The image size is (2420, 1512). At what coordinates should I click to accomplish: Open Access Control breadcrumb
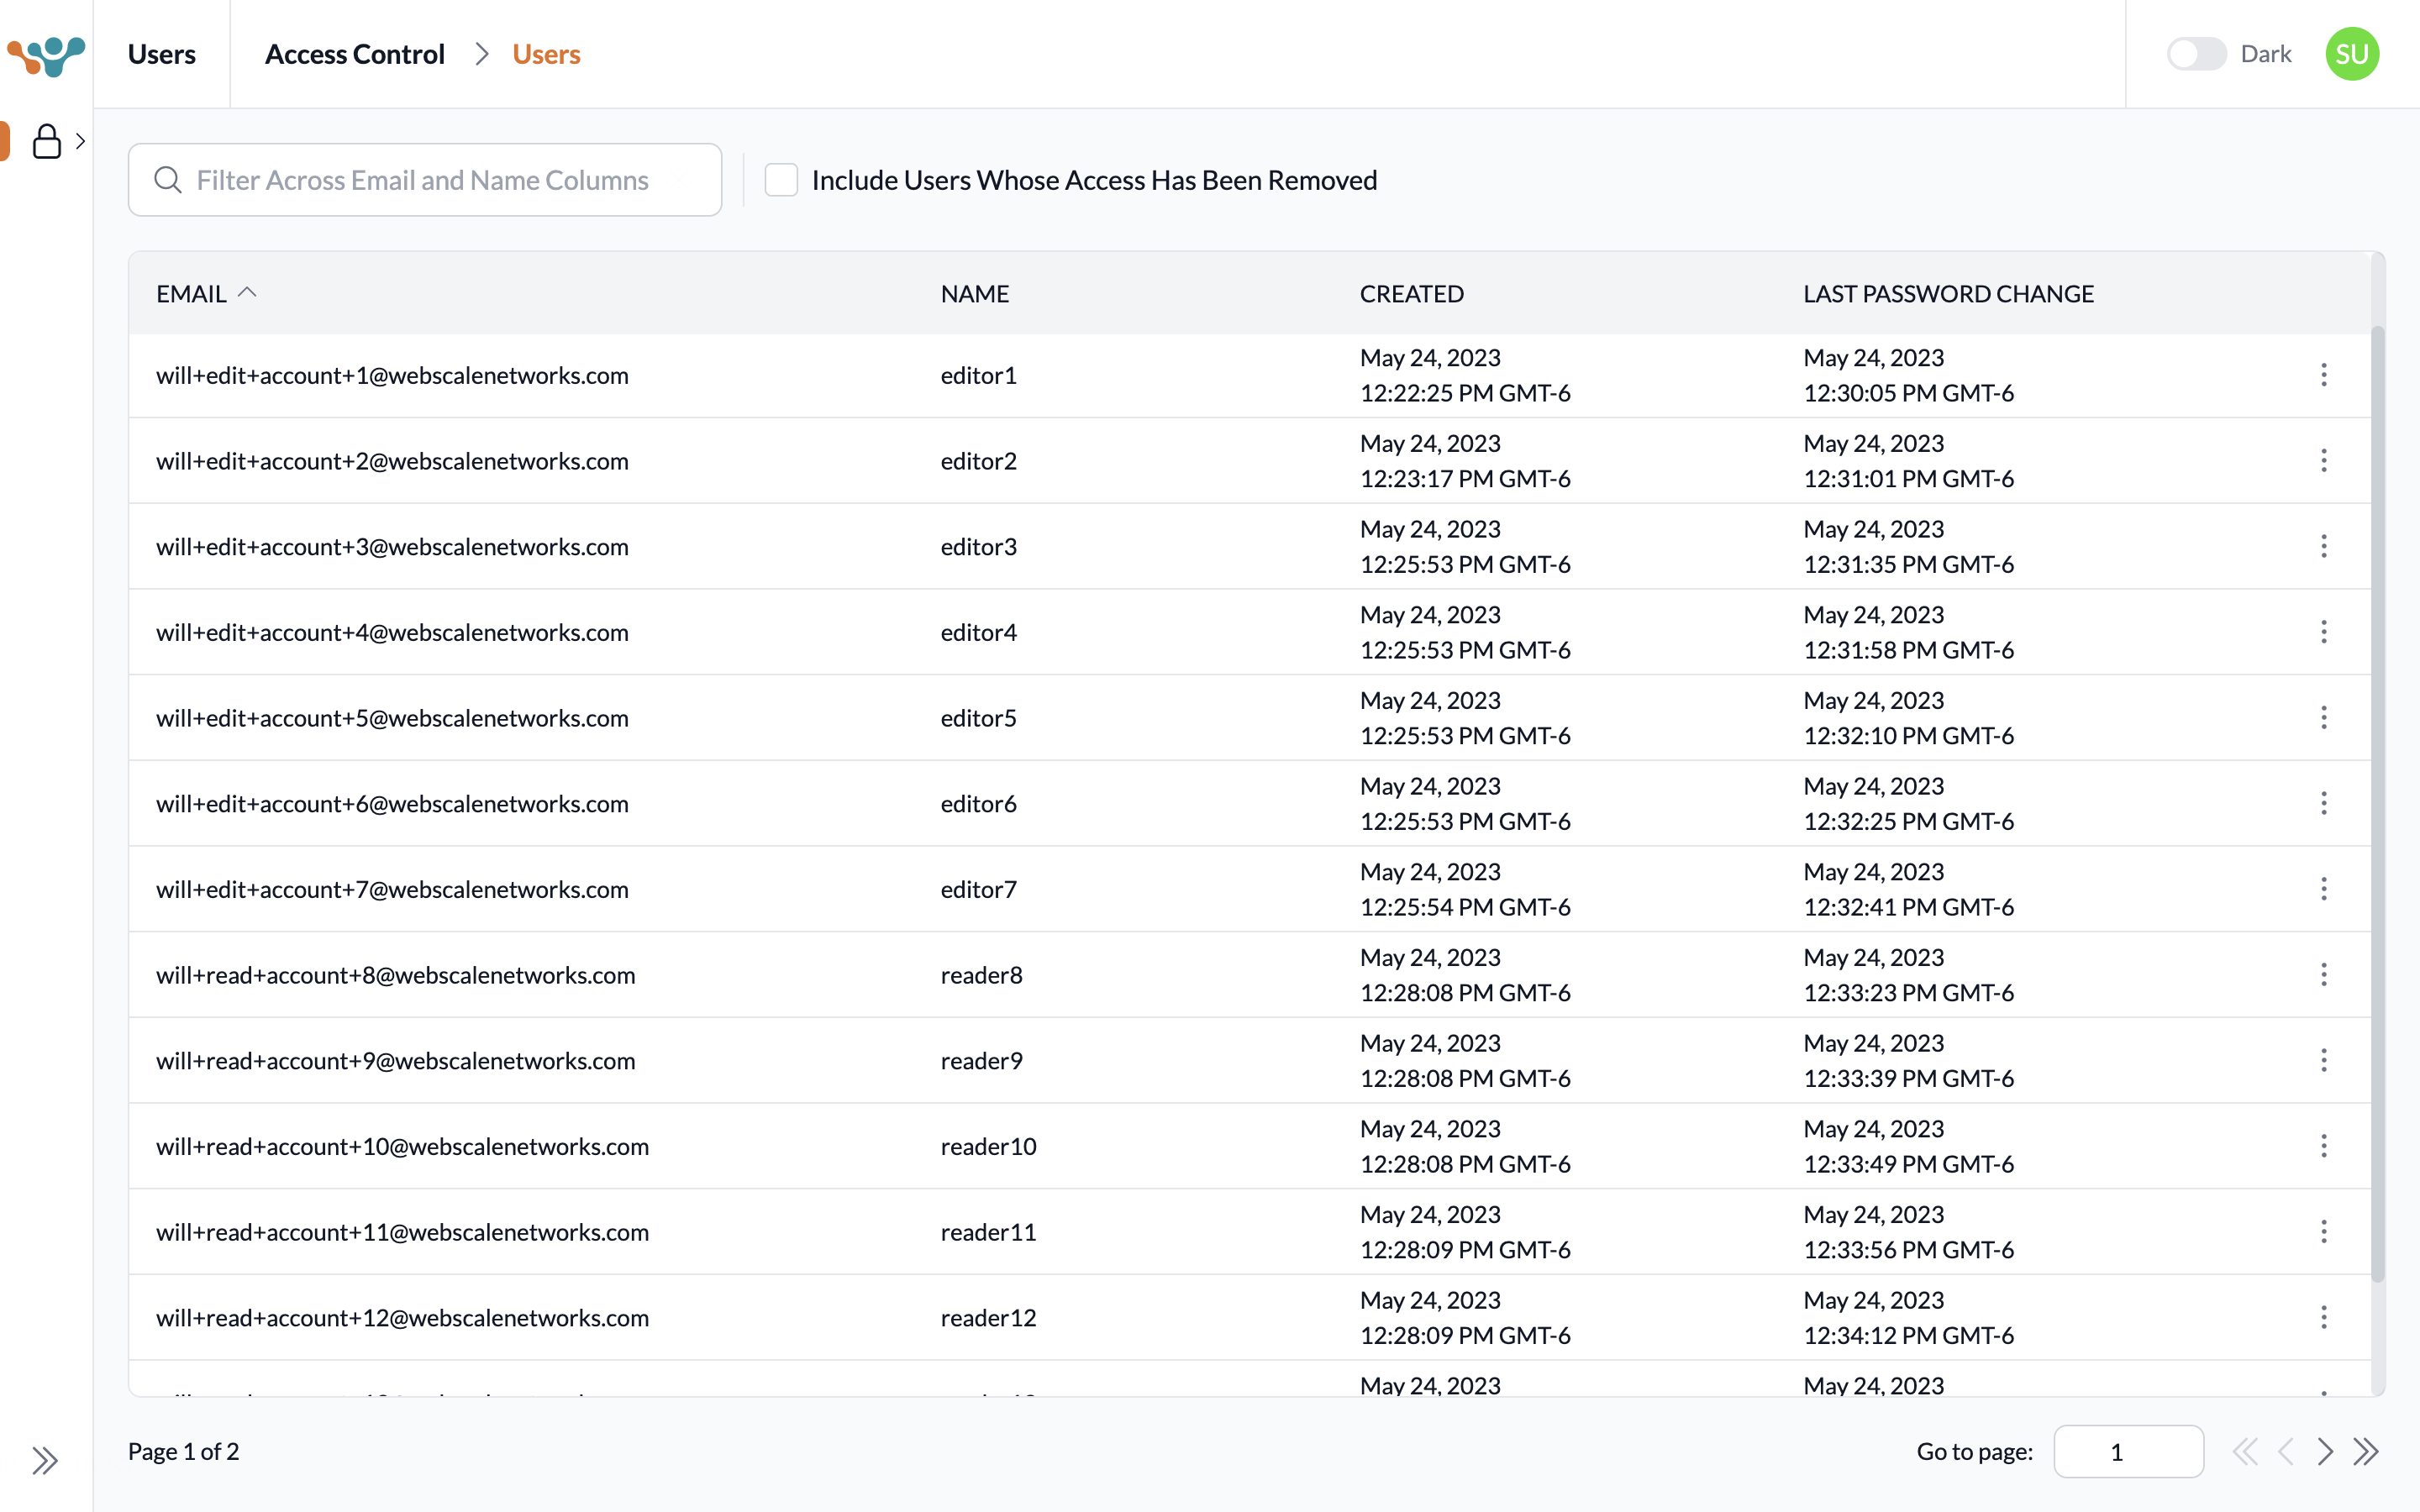coord(354,54)
